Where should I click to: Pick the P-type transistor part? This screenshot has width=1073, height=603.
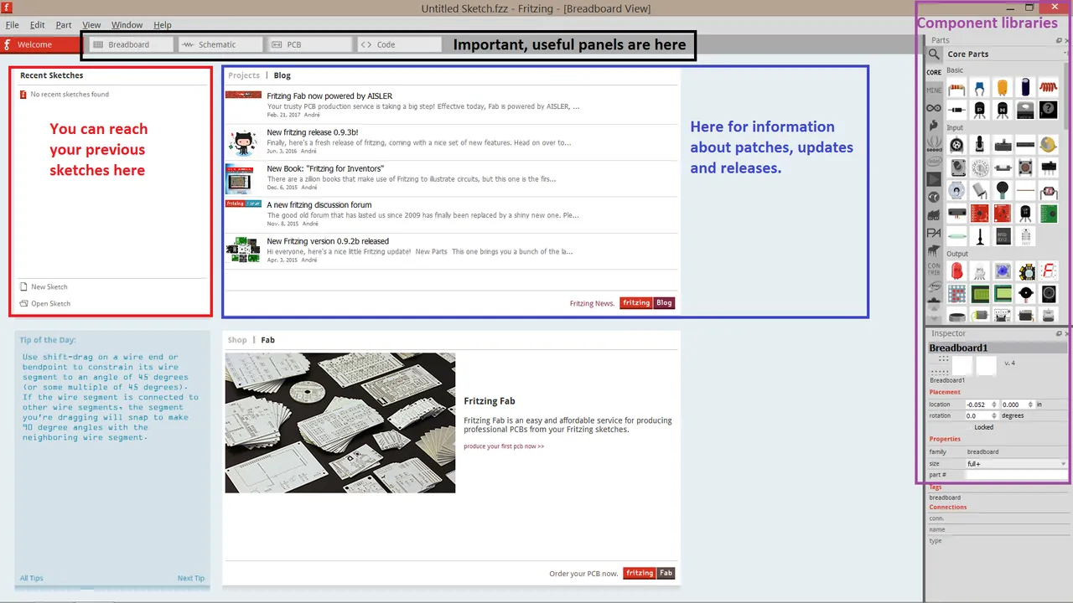click(x=979, y=110)
